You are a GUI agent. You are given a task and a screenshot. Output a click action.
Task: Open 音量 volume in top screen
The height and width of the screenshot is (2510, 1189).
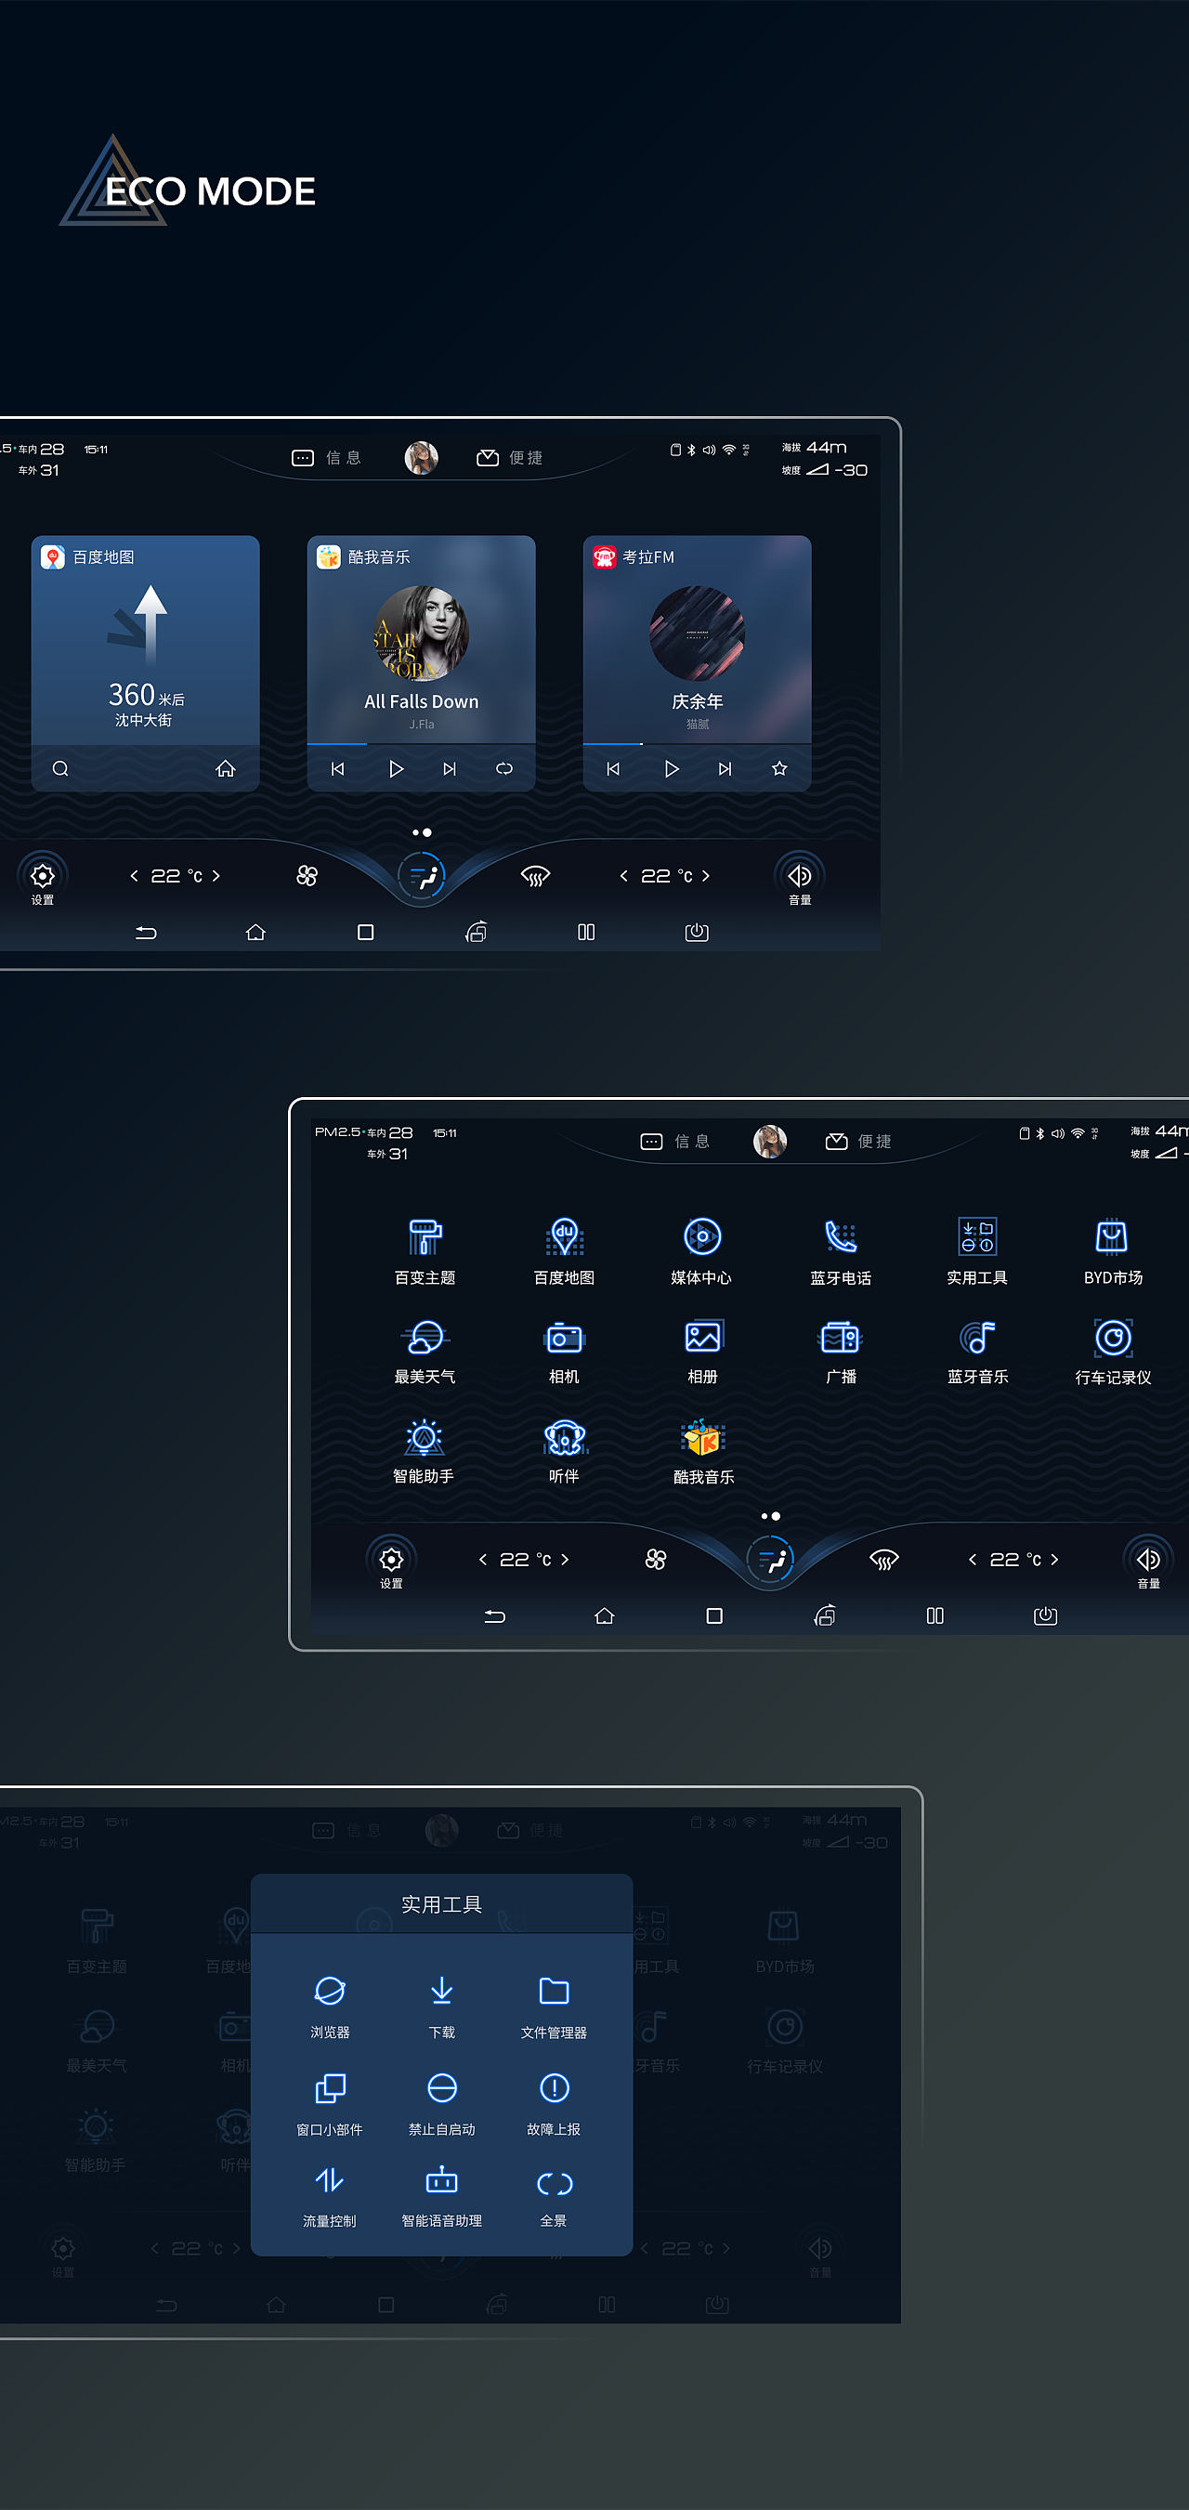click(x=800, y=880)
